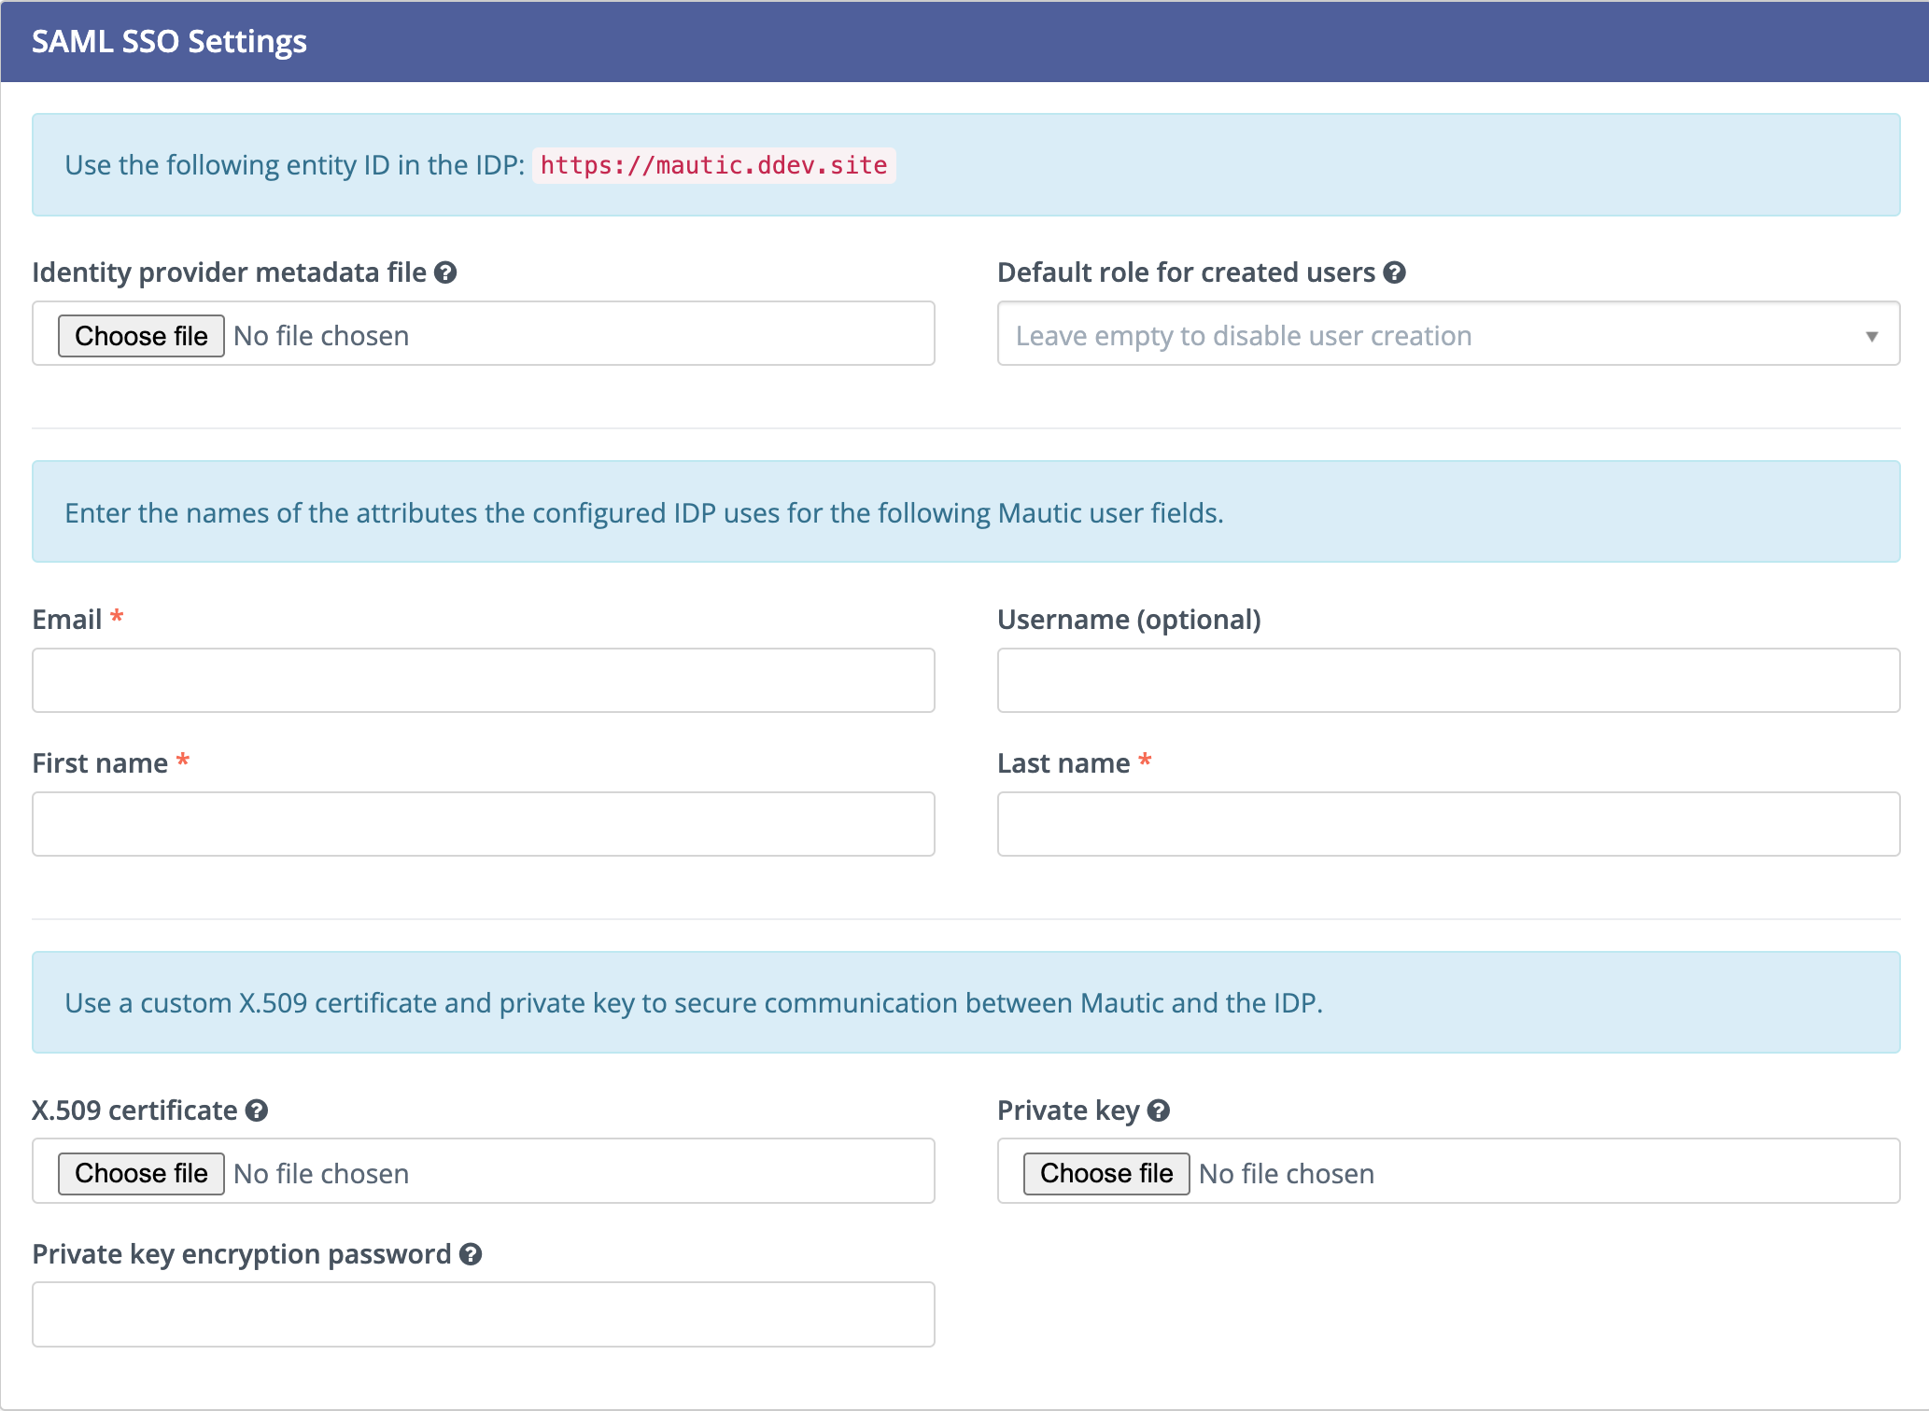Click the X.509 certificate help icon
This screenshot has height=1411, width=1929.
(x=257, y=1111)
